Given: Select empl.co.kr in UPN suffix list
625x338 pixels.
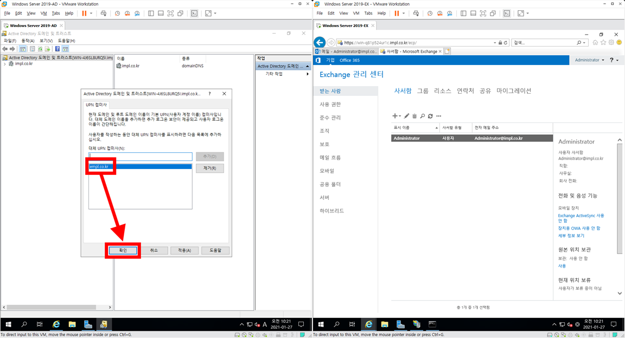Looking at the screenshot, I should pos(141,166).
